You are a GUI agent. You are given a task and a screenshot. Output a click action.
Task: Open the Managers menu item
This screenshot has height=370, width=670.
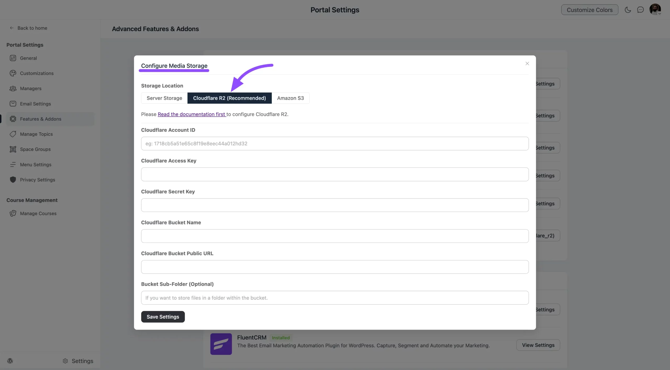[50, 88]
